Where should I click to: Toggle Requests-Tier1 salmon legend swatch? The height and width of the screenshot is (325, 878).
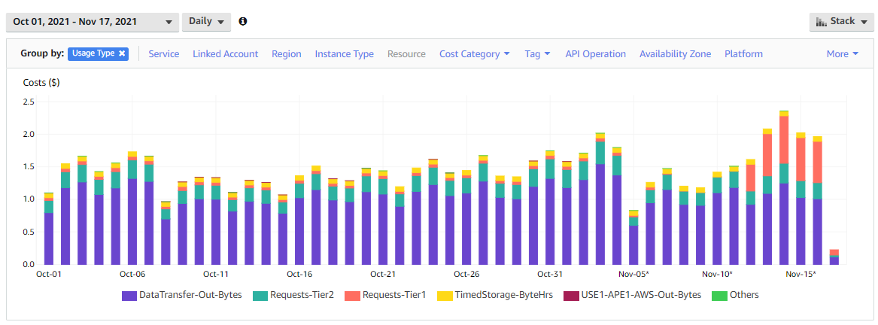pyautogui.click(x=352, y=296)
